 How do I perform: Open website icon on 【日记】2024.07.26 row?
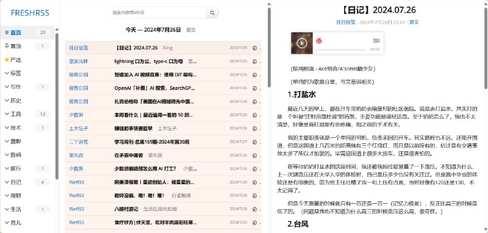[254, 48]
